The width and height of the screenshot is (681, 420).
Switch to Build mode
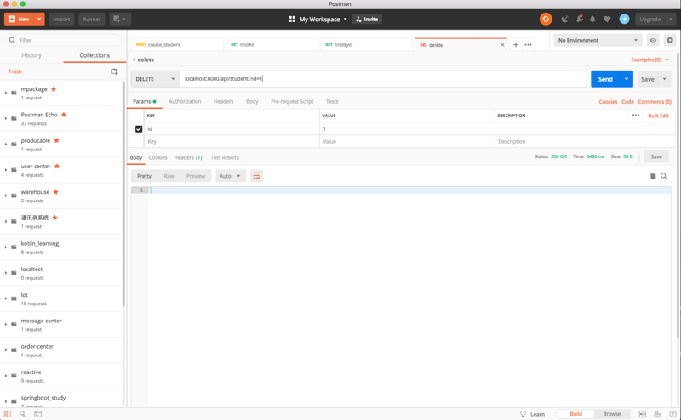click(576, 414)
